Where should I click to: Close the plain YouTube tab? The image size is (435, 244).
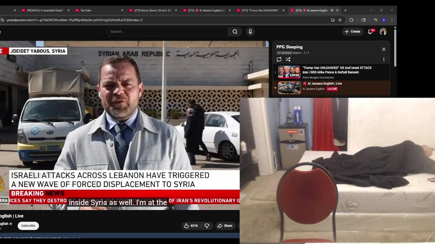pos(122,10)
